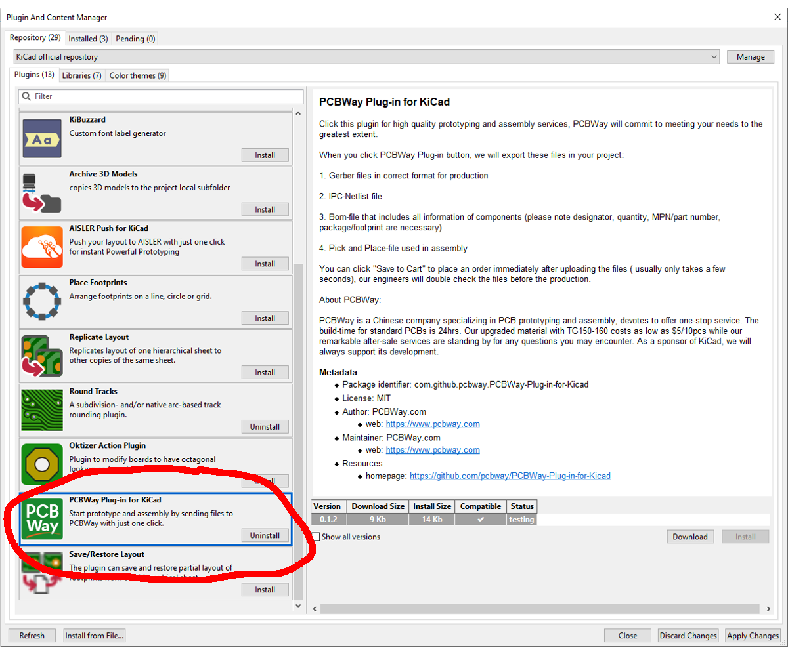Click the Refresh button

tap(32, 636)
